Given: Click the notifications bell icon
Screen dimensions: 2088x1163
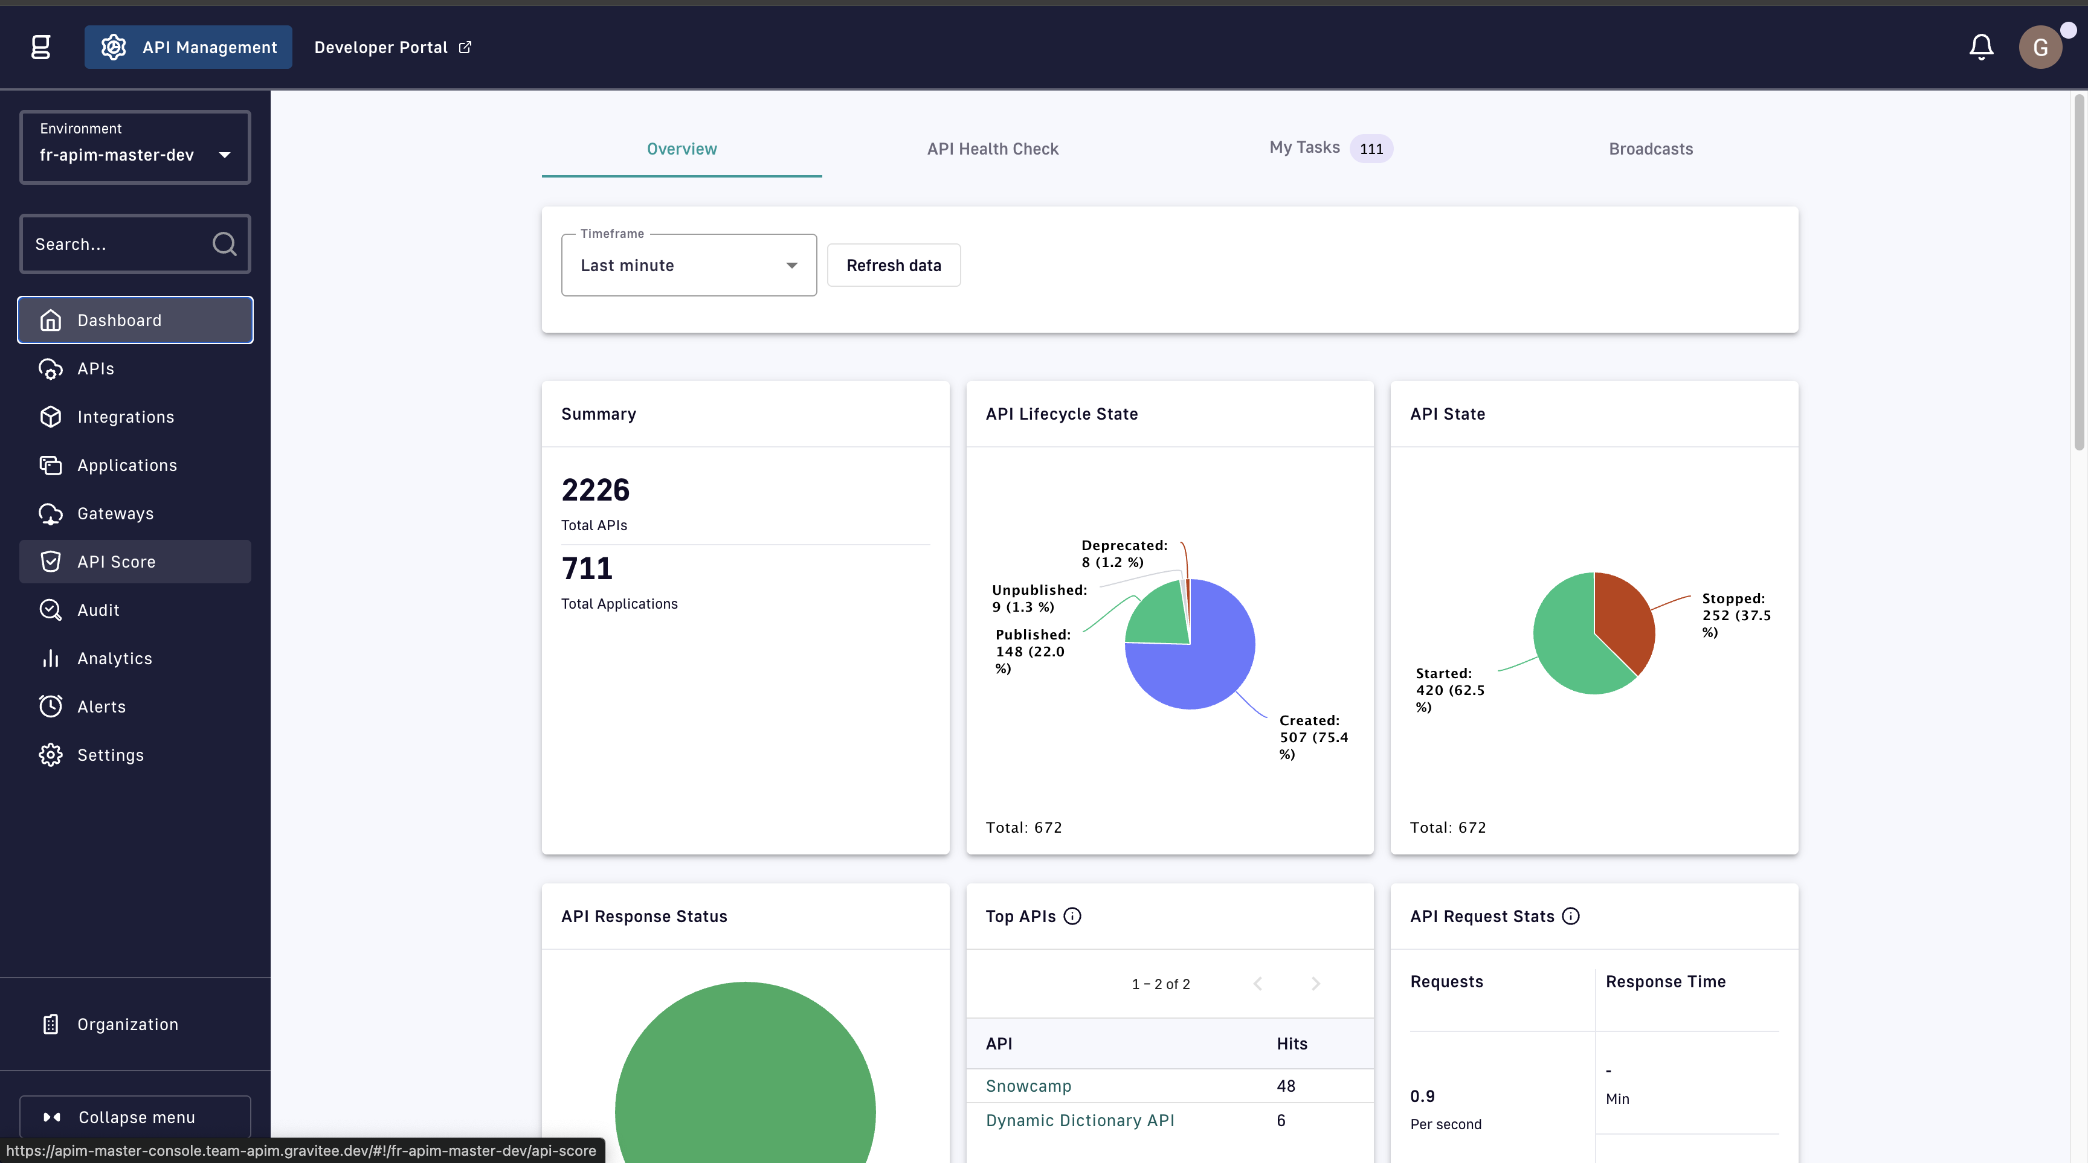Looking at the screenshot, I should point(1981,47).
